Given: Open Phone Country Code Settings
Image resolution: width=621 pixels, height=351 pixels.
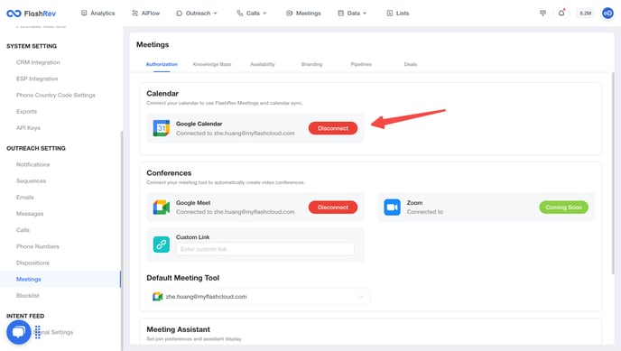Looking at the screenshot, I should (x=56, y=95).
